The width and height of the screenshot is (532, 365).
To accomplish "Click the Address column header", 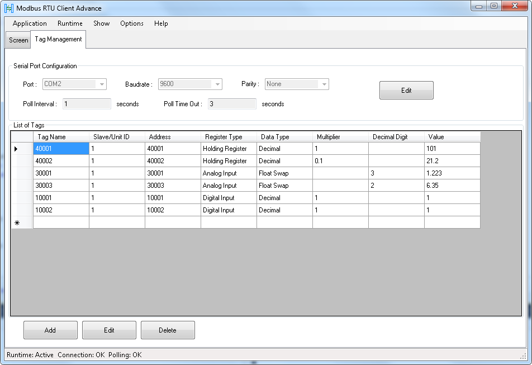I will coord(173,137).
